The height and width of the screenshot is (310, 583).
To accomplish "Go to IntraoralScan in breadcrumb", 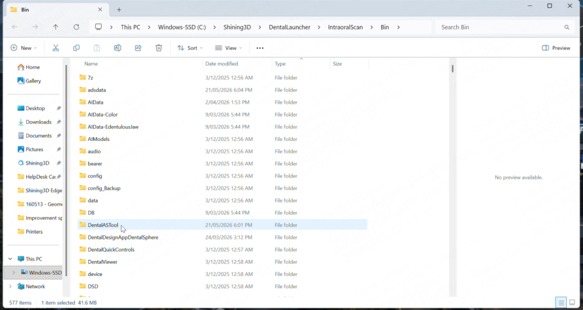I will tap(345, 27).
